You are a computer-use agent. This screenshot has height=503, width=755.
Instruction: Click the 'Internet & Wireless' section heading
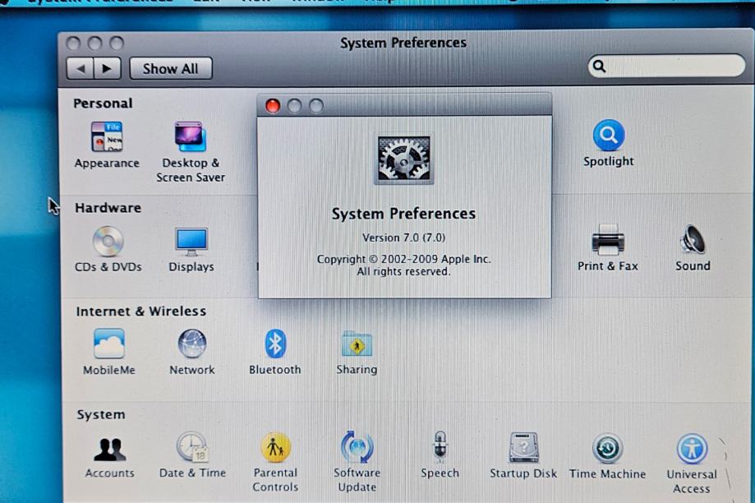(x=141, y=311)
